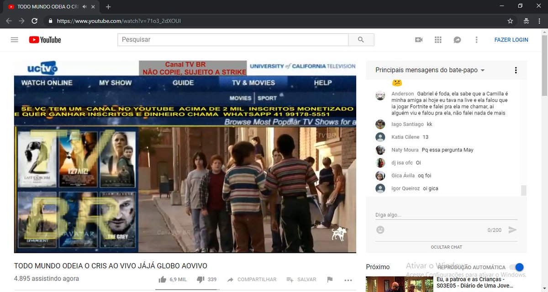Share the video via COMPARTILHAR
Screen dimensions: 548x292
pos(252,279)
